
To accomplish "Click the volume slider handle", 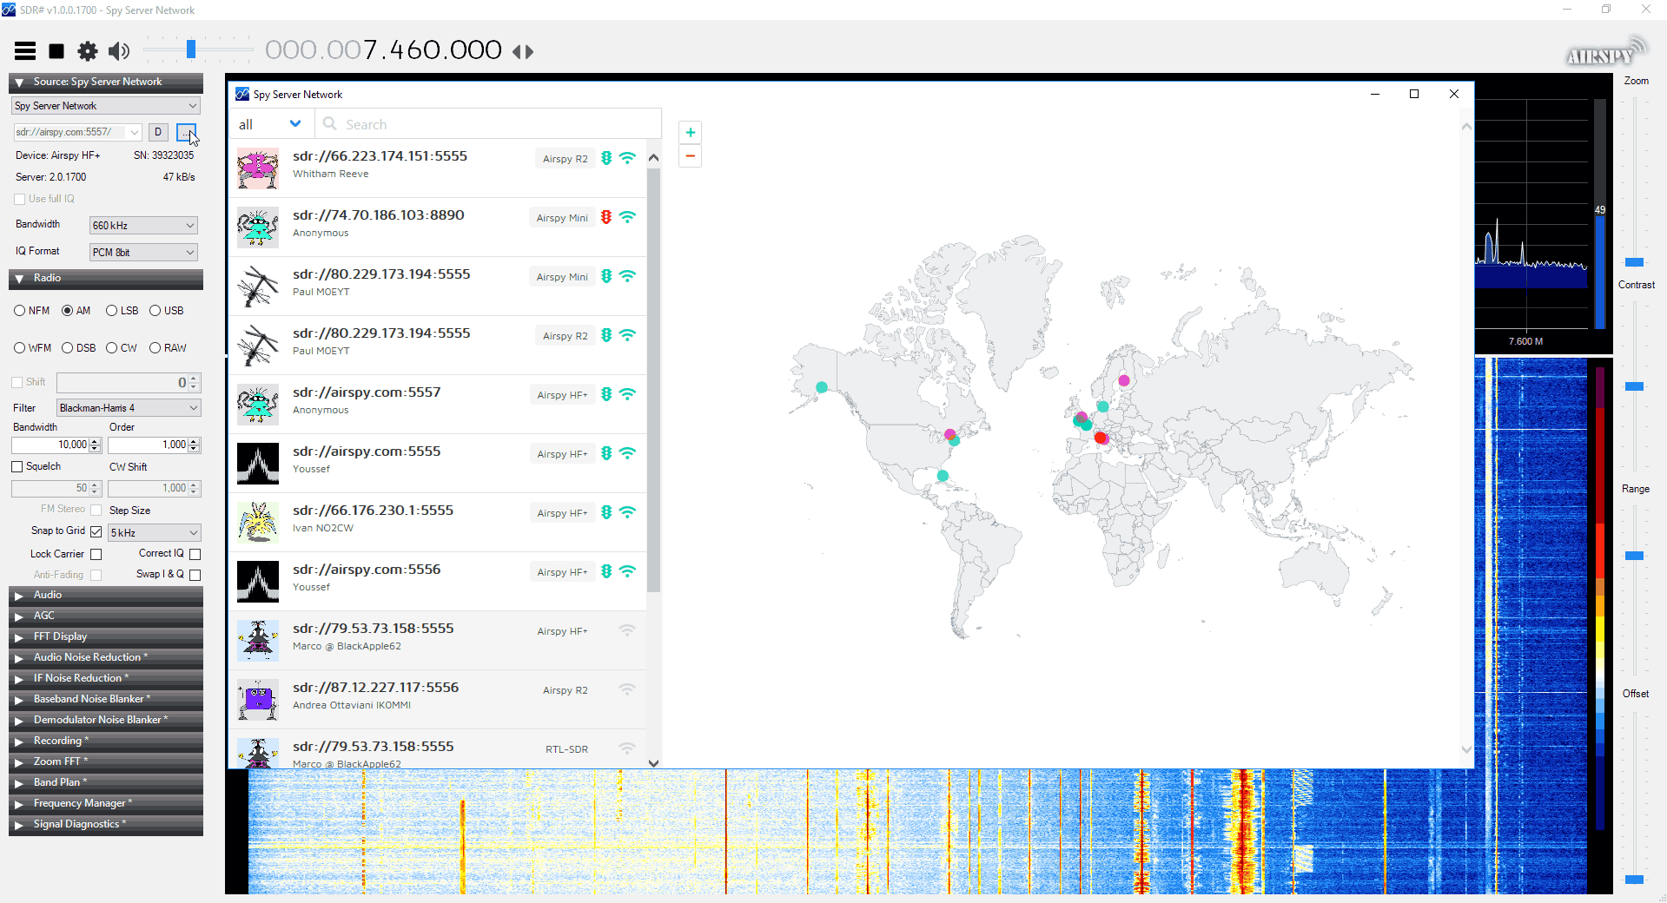I will 191,49.
